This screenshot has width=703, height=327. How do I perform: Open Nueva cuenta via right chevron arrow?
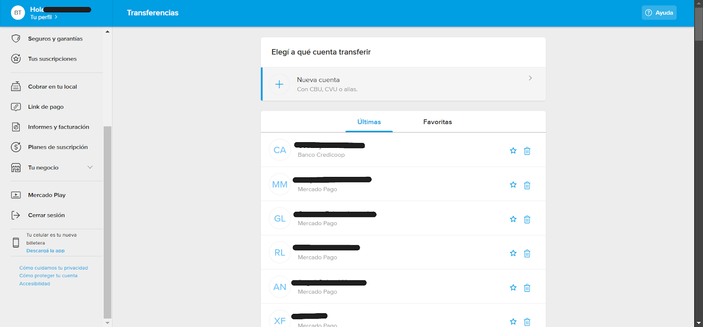coord(530,78)
